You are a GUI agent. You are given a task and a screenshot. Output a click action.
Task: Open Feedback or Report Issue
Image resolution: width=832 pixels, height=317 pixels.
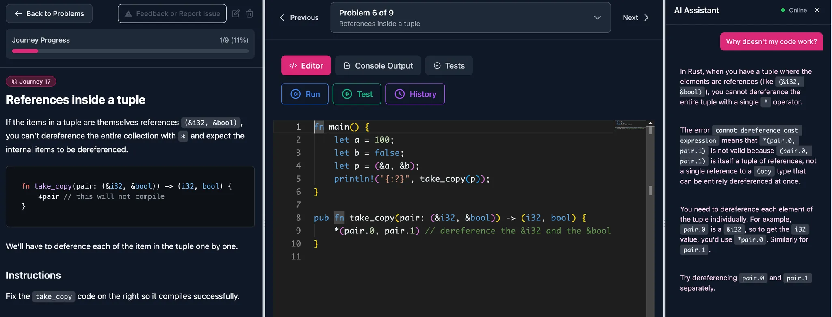(x=172, y=13)
